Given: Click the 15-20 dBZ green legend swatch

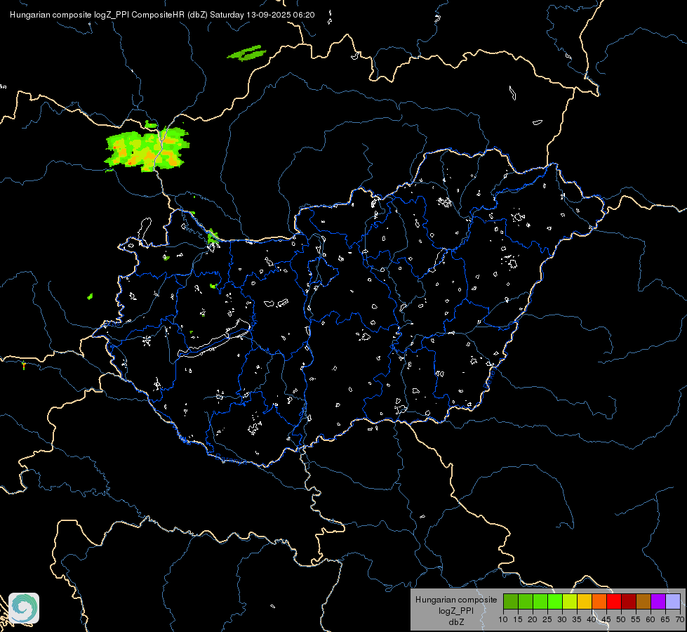Looking at the screenshot, I should (x=526, y=601).
